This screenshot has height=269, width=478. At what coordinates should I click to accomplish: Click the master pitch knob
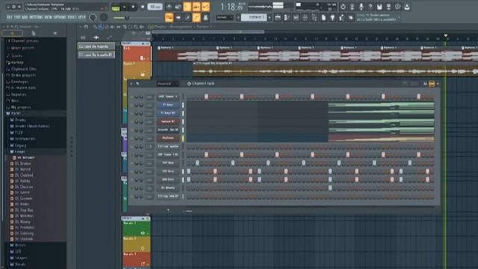point(104,18)
